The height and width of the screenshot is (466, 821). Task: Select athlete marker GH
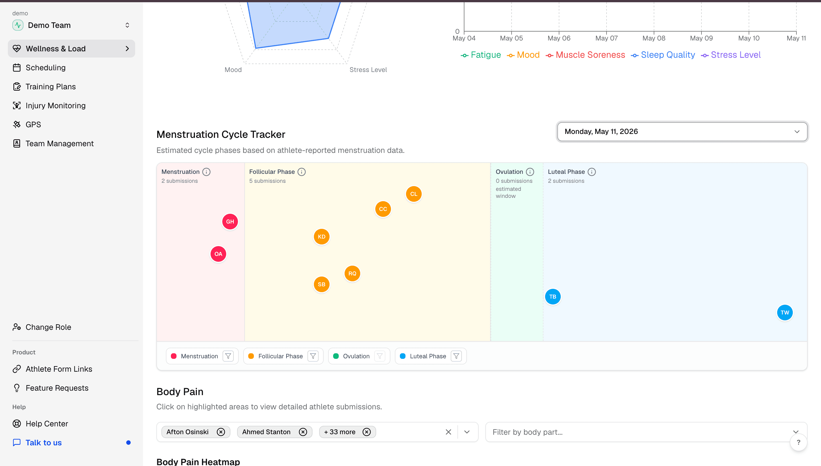tap(230, 222)
